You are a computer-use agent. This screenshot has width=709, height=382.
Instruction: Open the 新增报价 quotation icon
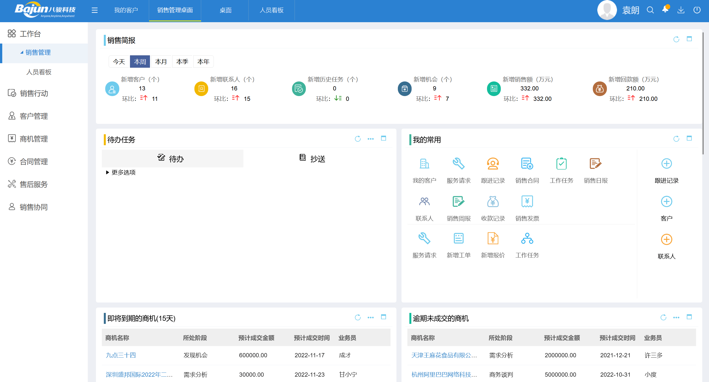(x=493, y=238)
